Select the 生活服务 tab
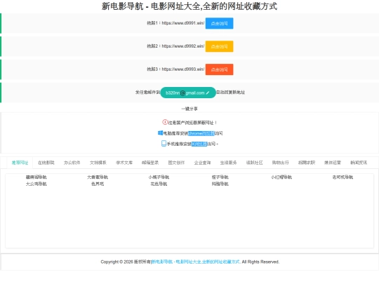Viewport: 379px width, 284px height. [x=228, y=163]
